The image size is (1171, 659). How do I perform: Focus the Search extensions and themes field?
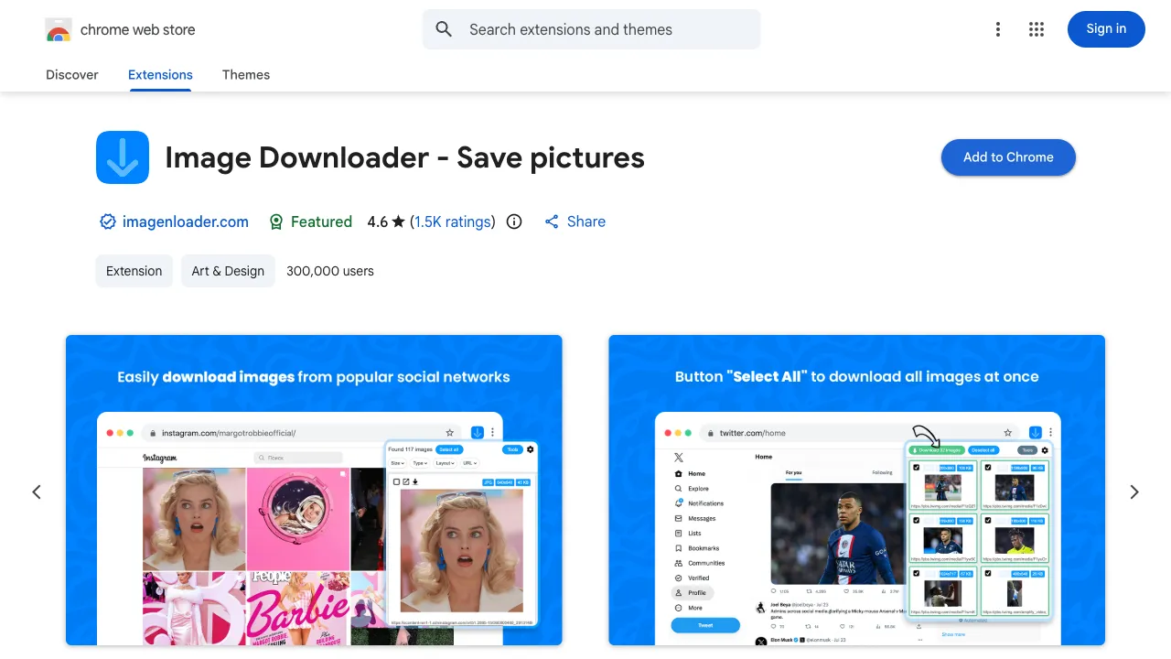coord(592,29)
